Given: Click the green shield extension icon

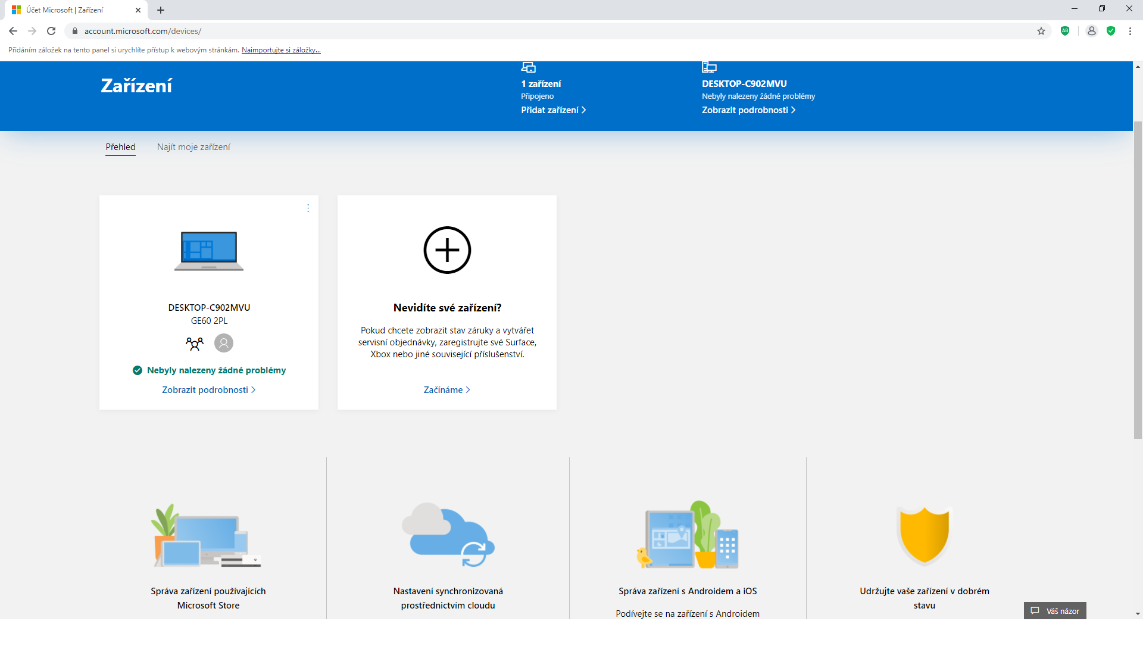Looking at the screenshot, I should [x=1111, y=31].
